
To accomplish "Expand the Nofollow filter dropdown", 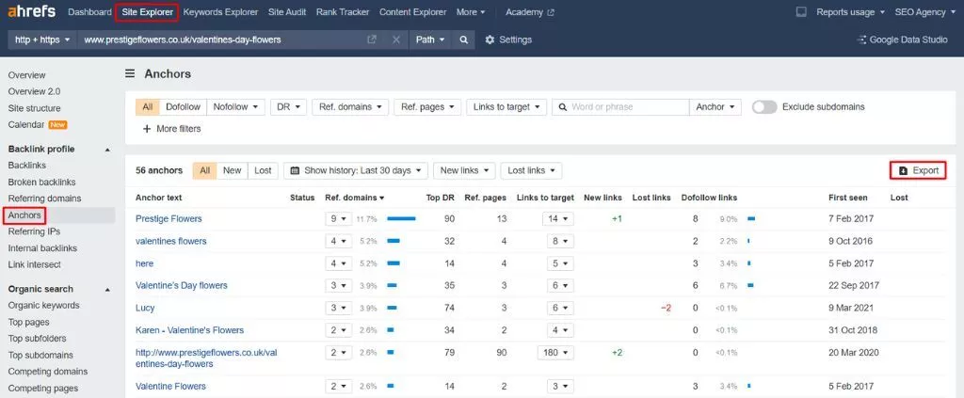I will [x=235, y=107].
